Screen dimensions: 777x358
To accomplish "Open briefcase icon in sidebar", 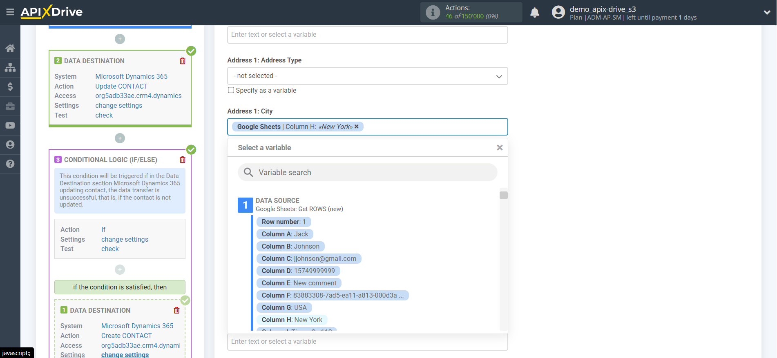I will click(10, 106).
